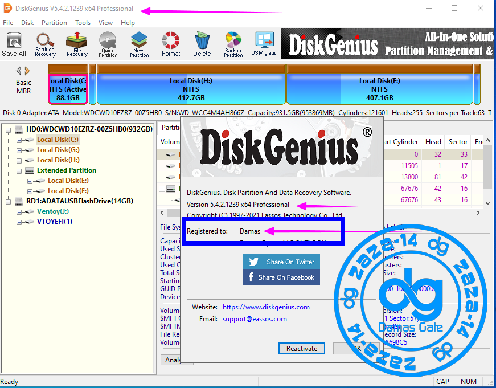This screenshot has width=496, height=388.
Task: Click the Facebook f icon
Action: [251, 277]
